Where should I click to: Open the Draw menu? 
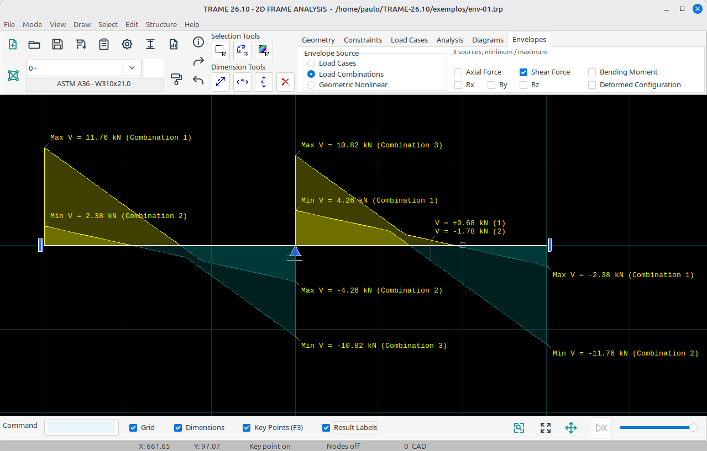82,24
